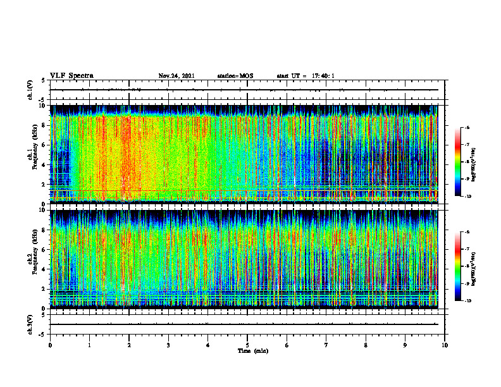501x387 pixels.
Task: Click ch.1(V) axis upper tick "5"
Action: click(x=44, y=80)
